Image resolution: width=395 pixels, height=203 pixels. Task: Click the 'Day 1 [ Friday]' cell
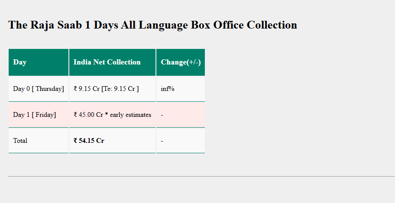click(35, 115)
